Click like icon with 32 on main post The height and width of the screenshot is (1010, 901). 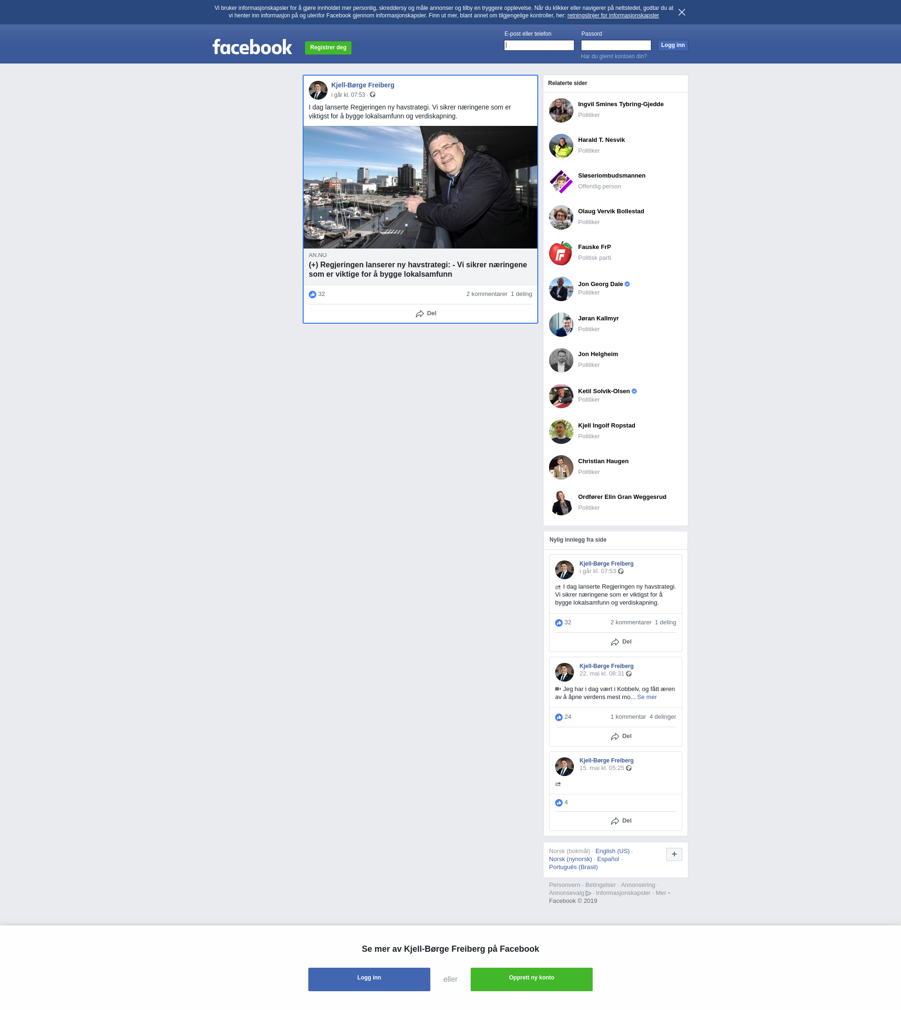point(313,295)
